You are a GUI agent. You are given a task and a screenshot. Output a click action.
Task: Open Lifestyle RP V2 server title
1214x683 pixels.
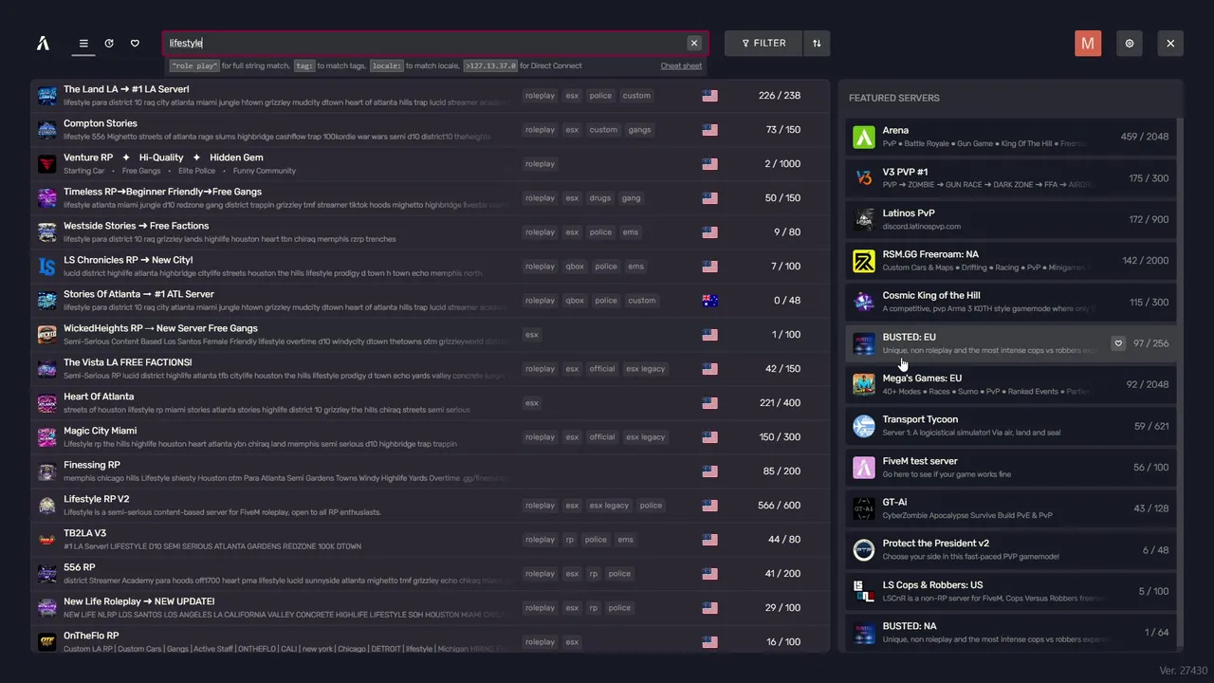coord(97,499)
